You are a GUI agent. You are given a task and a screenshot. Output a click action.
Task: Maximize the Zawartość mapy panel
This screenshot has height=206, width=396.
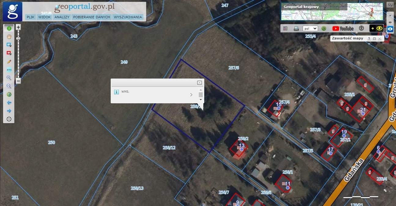click(374, 39)
